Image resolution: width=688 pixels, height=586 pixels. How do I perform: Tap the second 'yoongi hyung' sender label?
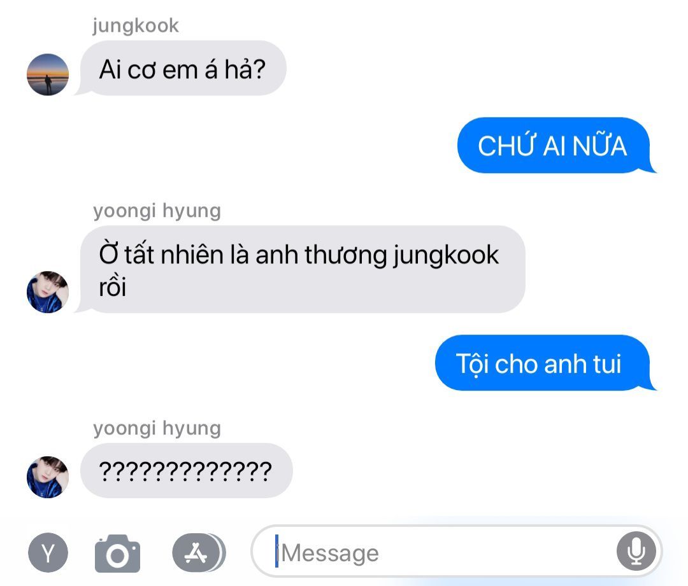(x=157, y=428)
